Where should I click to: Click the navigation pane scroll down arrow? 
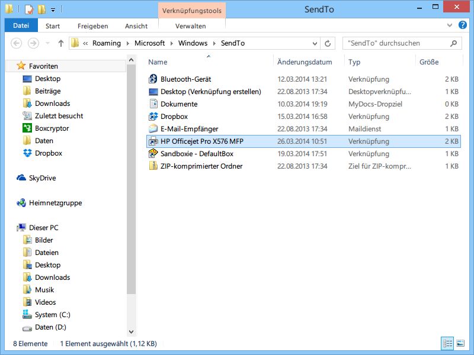coord(131,331)
